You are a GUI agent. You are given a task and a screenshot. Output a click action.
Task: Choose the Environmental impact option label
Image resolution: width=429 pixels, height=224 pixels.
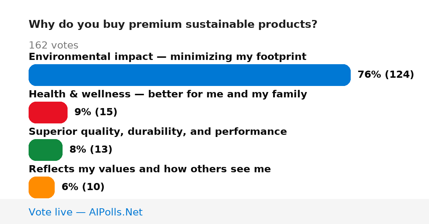tap(167, 57)
